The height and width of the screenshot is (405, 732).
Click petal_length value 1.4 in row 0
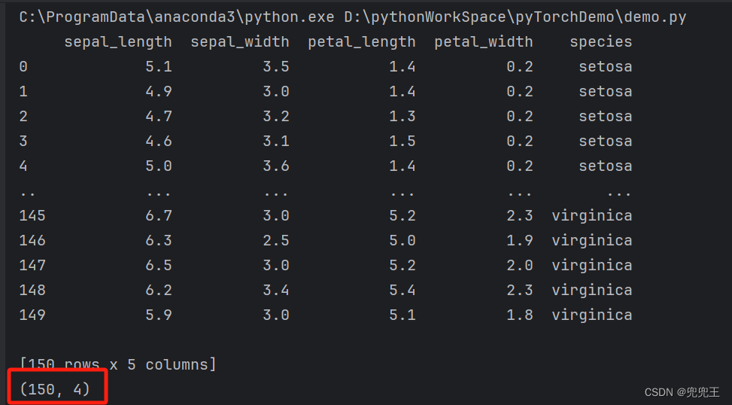click(402, 67)
